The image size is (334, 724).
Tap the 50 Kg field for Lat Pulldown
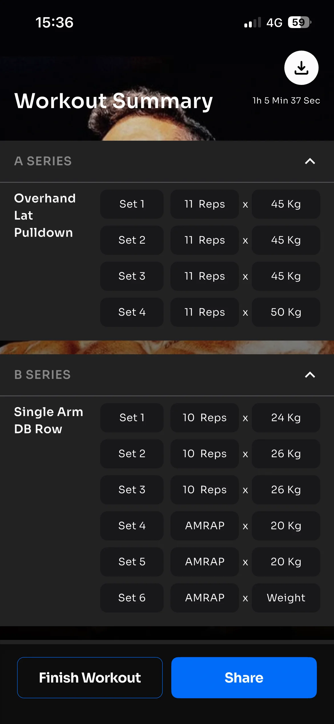(286, 312)
